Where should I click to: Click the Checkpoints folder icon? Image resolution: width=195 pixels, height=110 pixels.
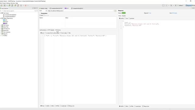click(x=2, y=29)
